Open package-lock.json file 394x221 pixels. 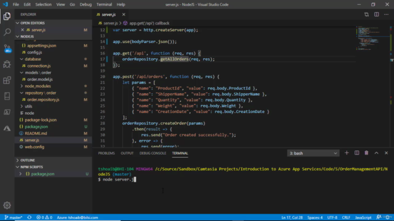pos(41,120)
